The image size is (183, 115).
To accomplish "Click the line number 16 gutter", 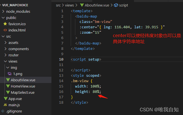I will [61, 91].
